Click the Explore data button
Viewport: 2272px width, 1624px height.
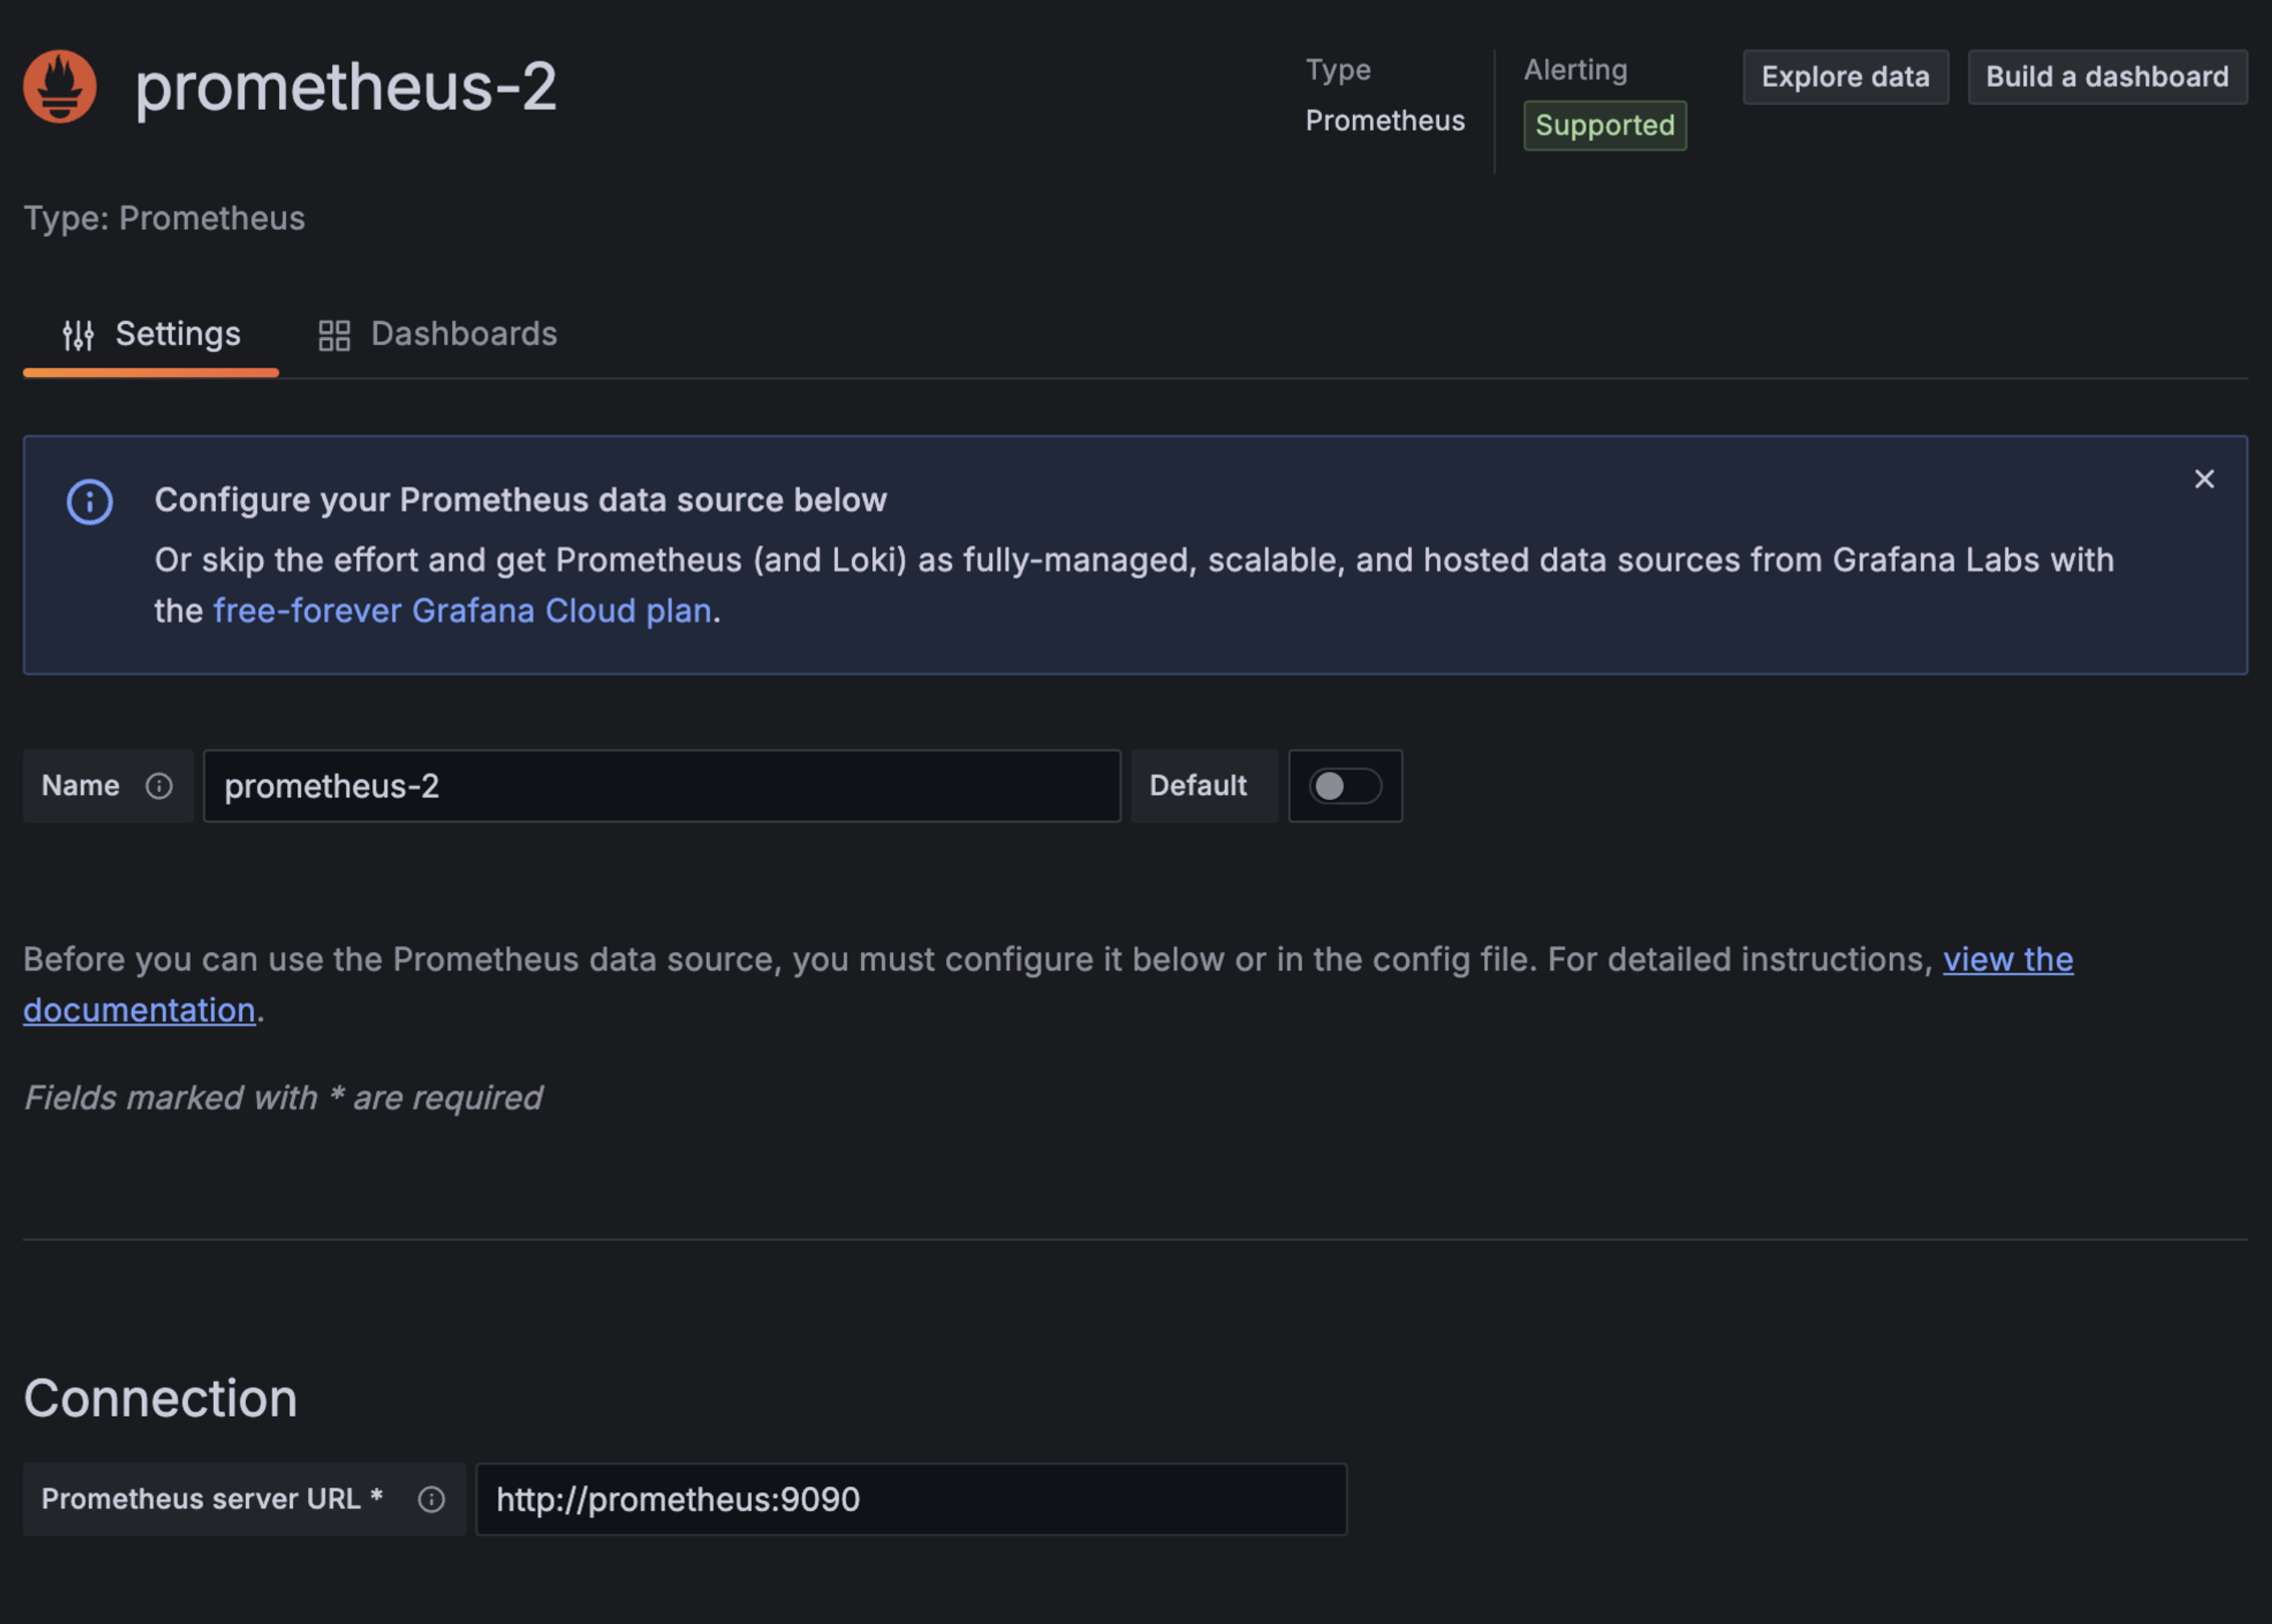[1845, 77]
